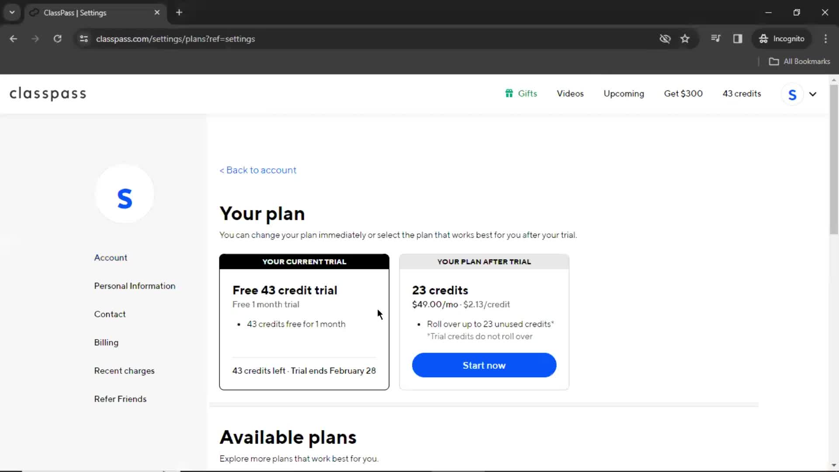Scroll down to Available plans section
Screen dimensions: 839x472
click(288, 436)
